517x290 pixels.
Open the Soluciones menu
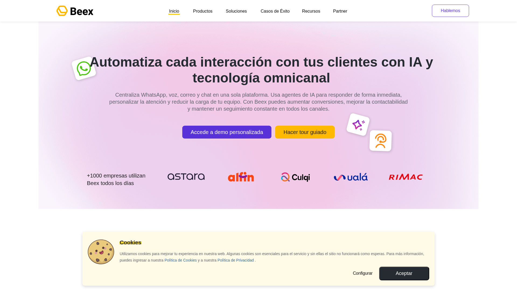pyautogui.click(x=236, y=11)
